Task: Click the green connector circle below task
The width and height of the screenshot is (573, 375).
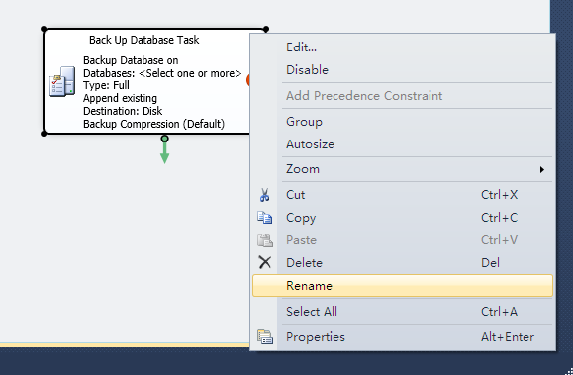Action: 165,139
